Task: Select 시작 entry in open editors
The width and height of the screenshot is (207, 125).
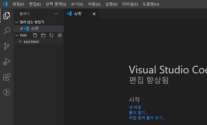Action: click(39, 29)
